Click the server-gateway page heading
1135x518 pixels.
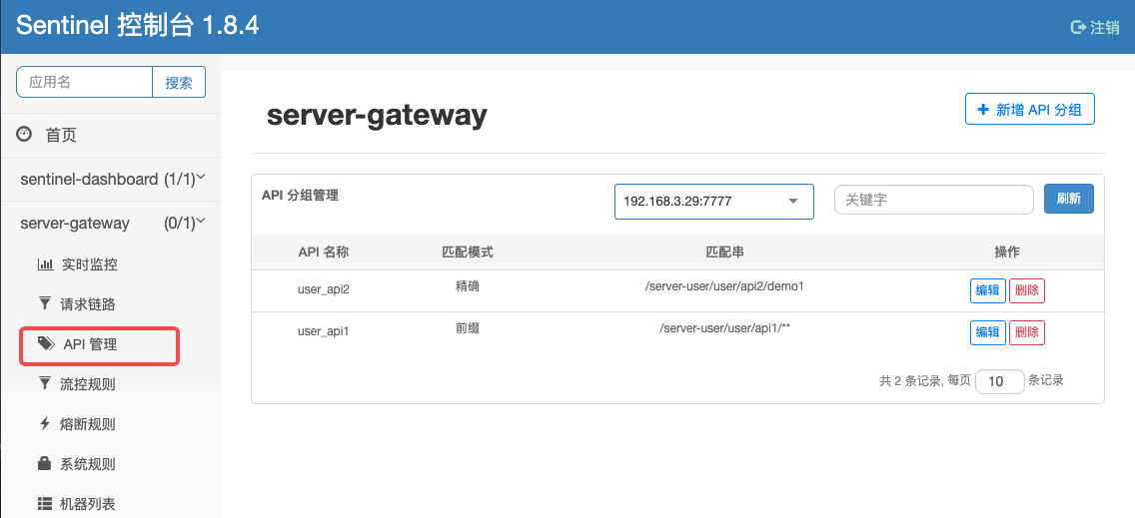pyautogui.click(x=377, y=115)
